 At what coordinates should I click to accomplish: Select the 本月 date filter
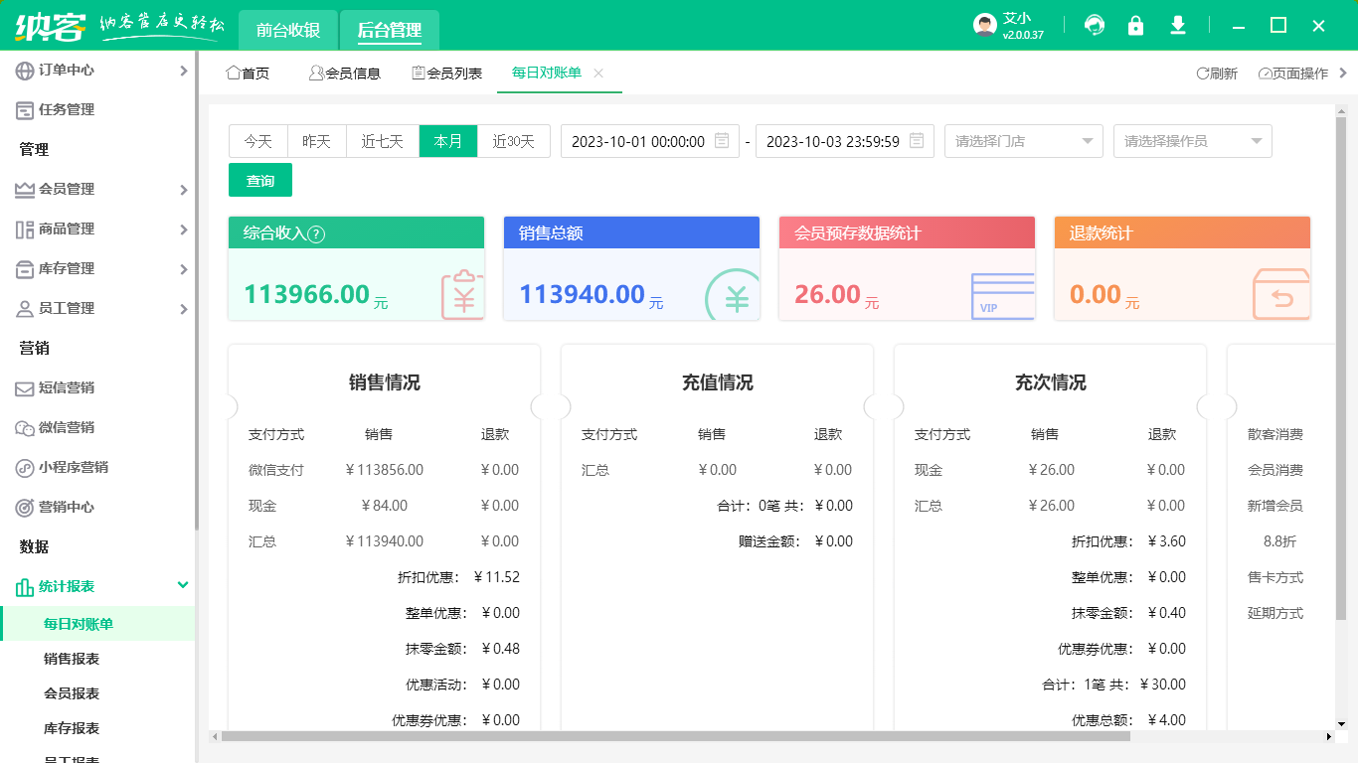pos(448,141)
